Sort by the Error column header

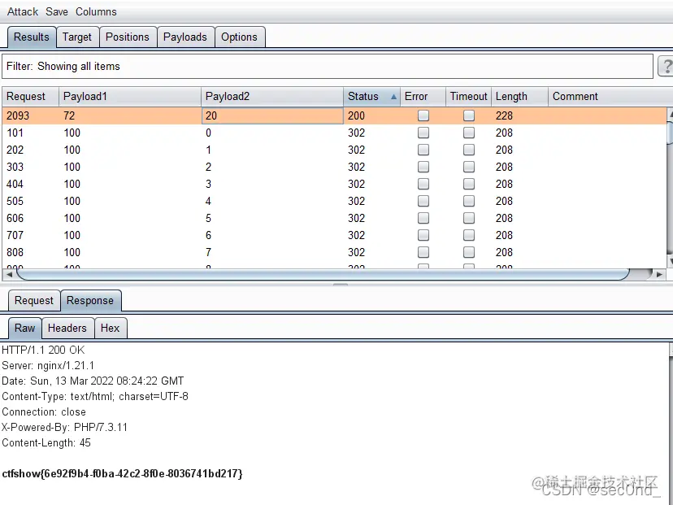coord(423,96)
